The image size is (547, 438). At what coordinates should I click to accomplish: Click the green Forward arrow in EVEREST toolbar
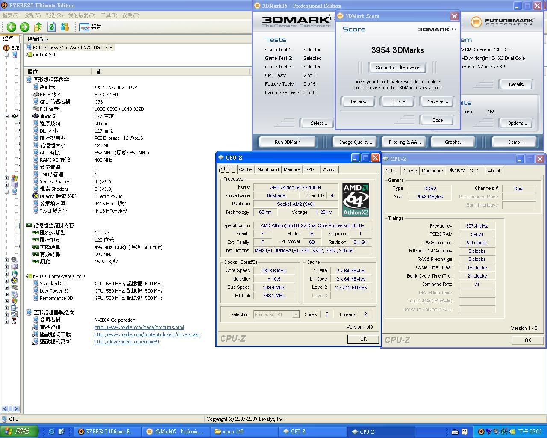25,27
